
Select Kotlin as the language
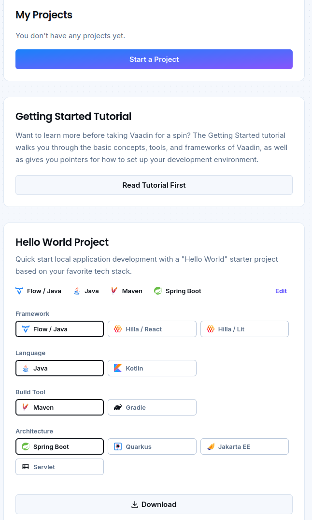pyautogui.click(x=152, y=368)
